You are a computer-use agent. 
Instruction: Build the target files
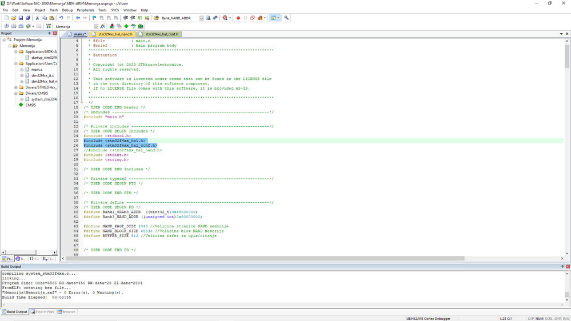14,26
